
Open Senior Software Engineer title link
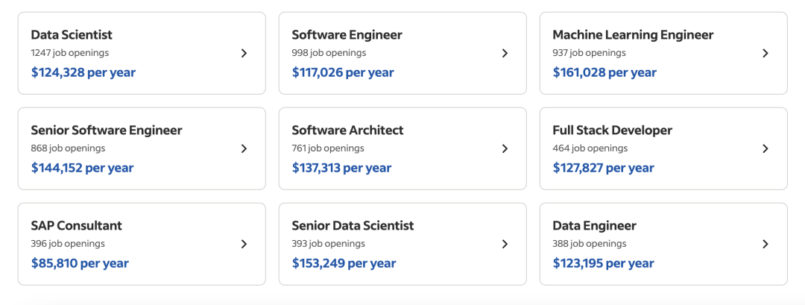tap(107, 131)
